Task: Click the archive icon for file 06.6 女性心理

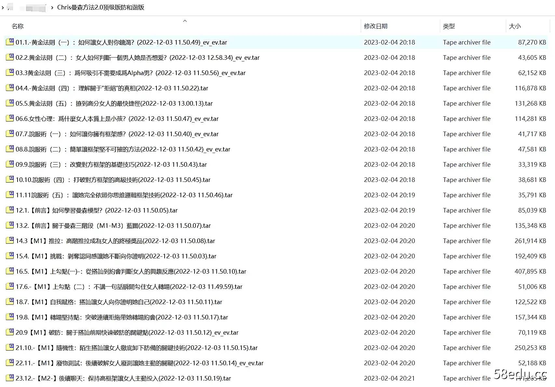Action: click(x=10, y=118)
